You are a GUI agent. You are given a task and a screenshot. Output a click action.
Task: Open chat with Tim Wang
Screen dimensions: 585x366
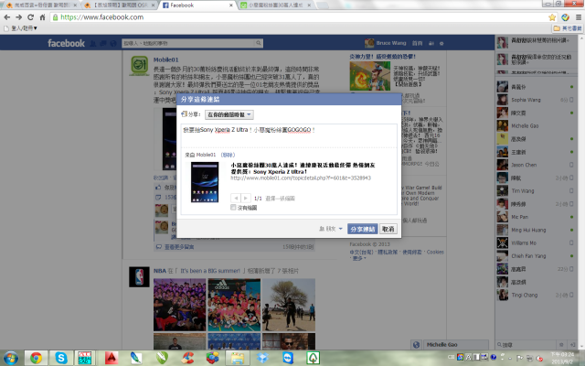point(536,191)
